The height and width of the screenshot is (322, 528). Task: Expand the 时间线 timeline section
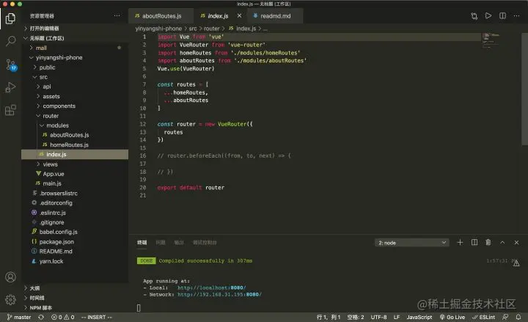click(x=75, y=298)
